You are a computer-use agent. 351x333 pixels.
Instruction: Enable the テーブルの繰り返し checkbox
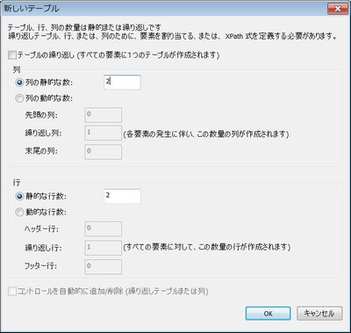[12, 54]
